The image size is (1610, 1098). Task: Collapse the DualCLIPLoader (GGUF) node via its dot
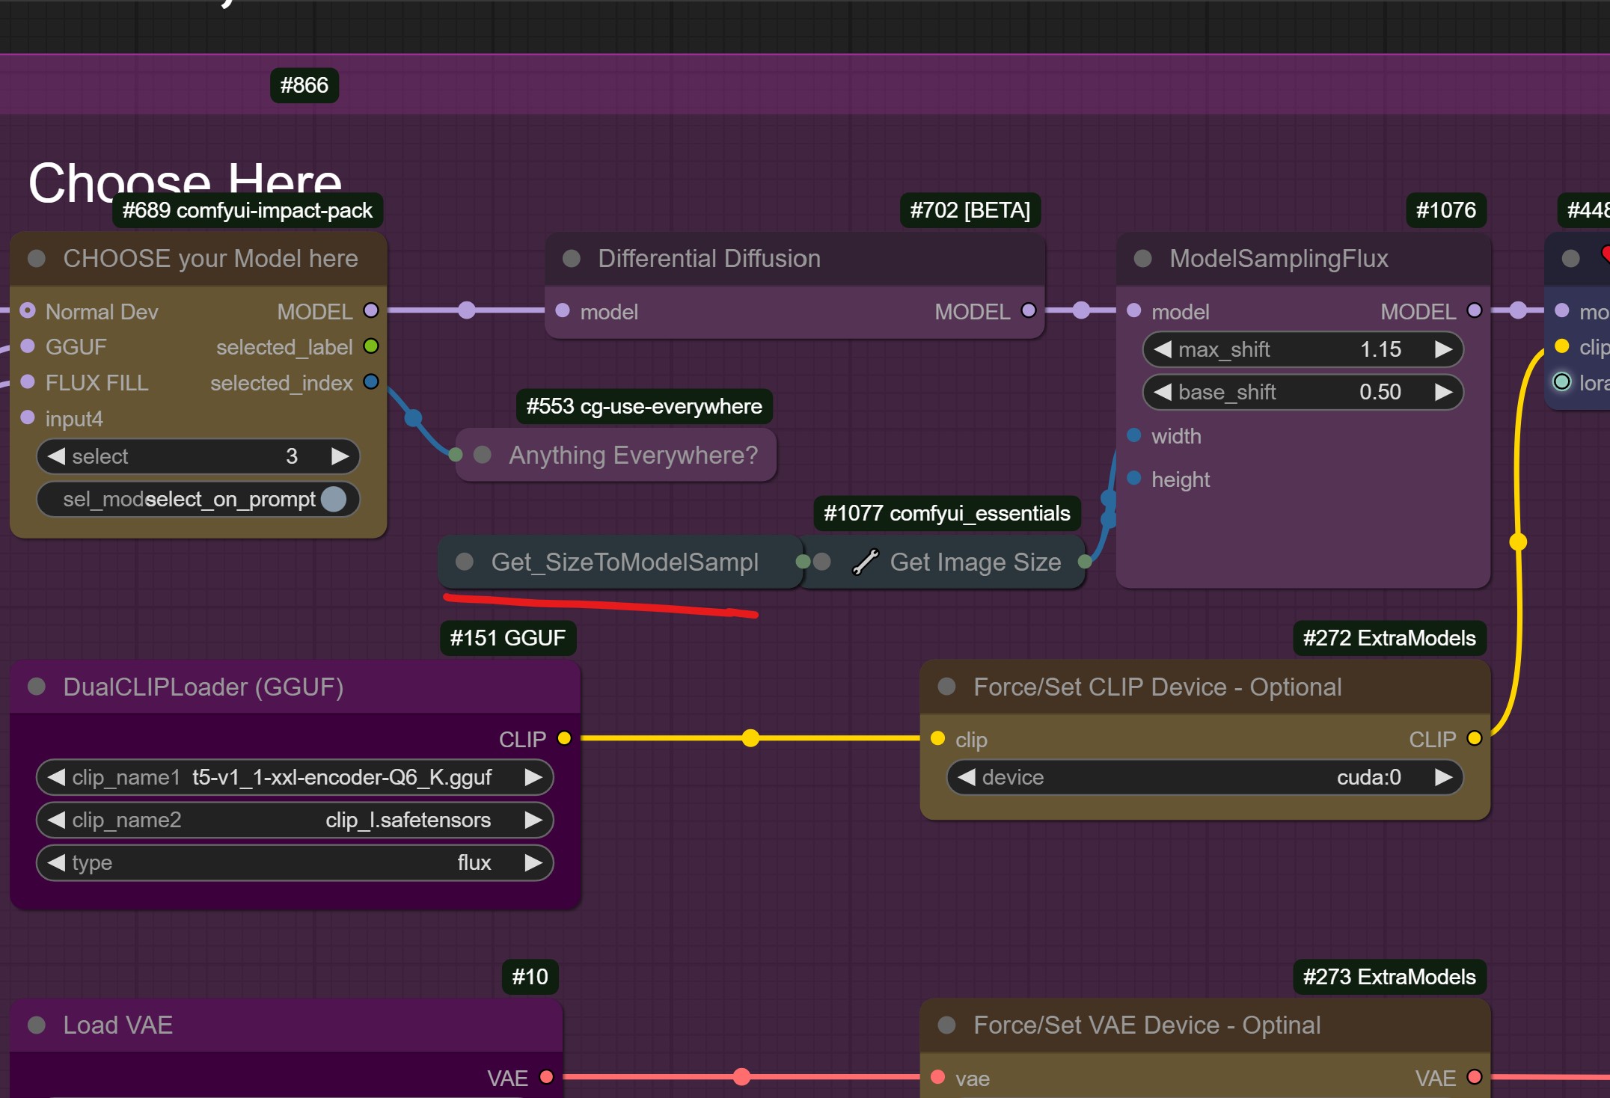(36, 687)
